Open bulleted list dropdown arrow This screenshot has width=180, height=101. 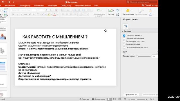(65, 10)
